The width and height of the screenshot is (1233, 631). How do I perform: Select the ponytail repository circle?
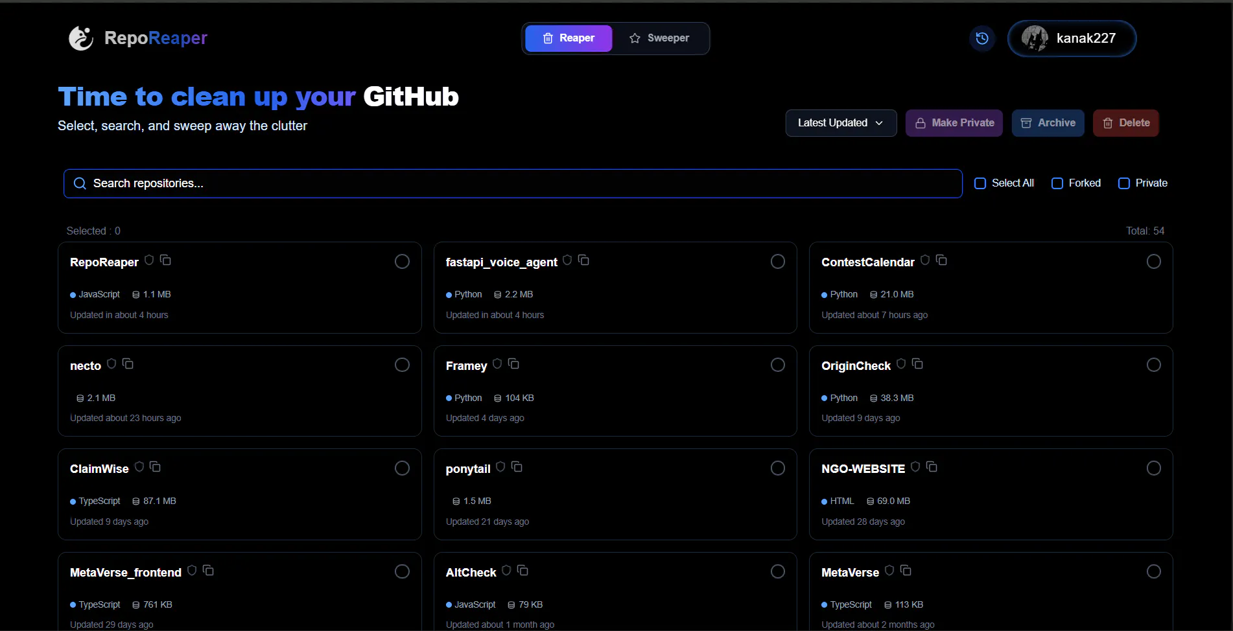(778, 468)
